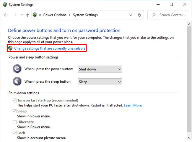Expand the address bar history dropdown
Image resolution: width=192 pixels, height=142 pixels.
(131, 15)
